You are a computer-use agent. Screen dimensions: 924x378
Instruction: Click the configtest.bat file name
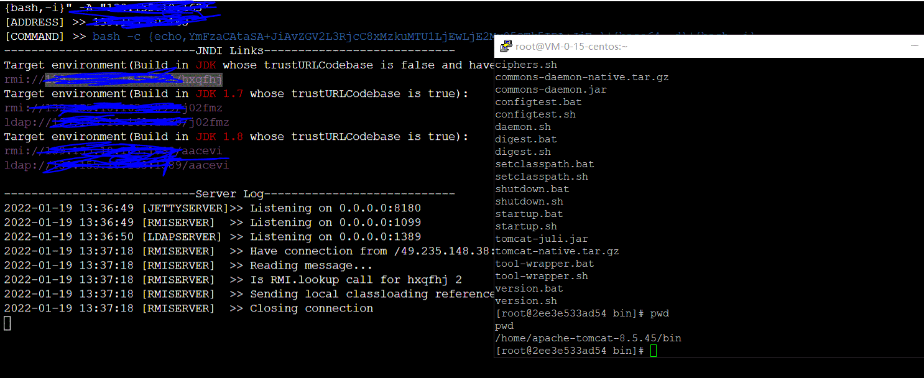point(538,102)
